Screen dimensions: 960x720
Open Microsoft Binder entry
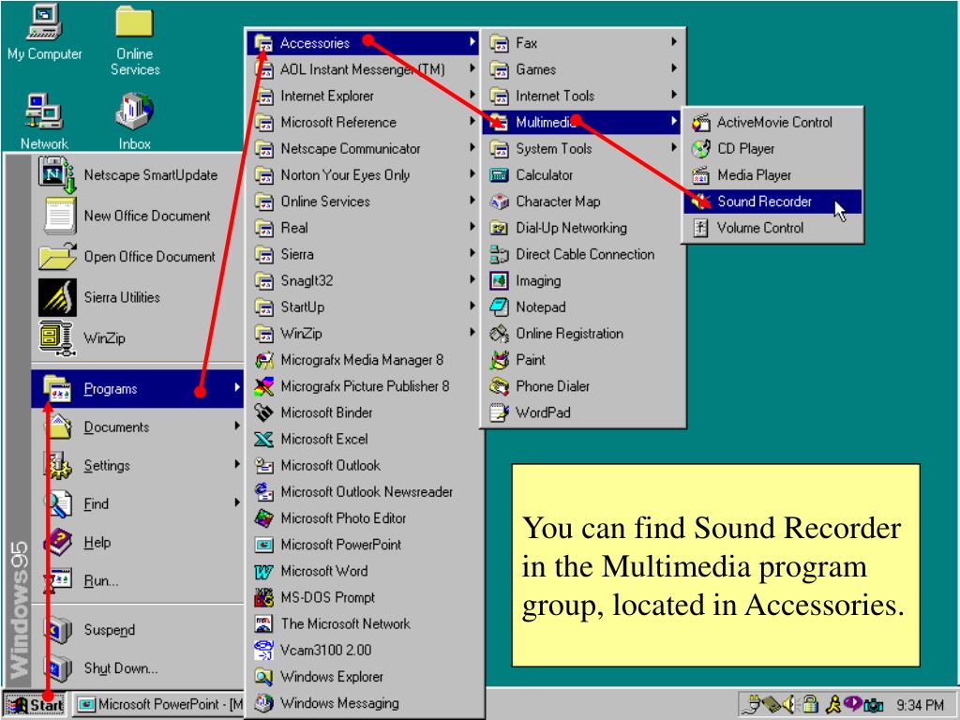[x=363, y=412]
